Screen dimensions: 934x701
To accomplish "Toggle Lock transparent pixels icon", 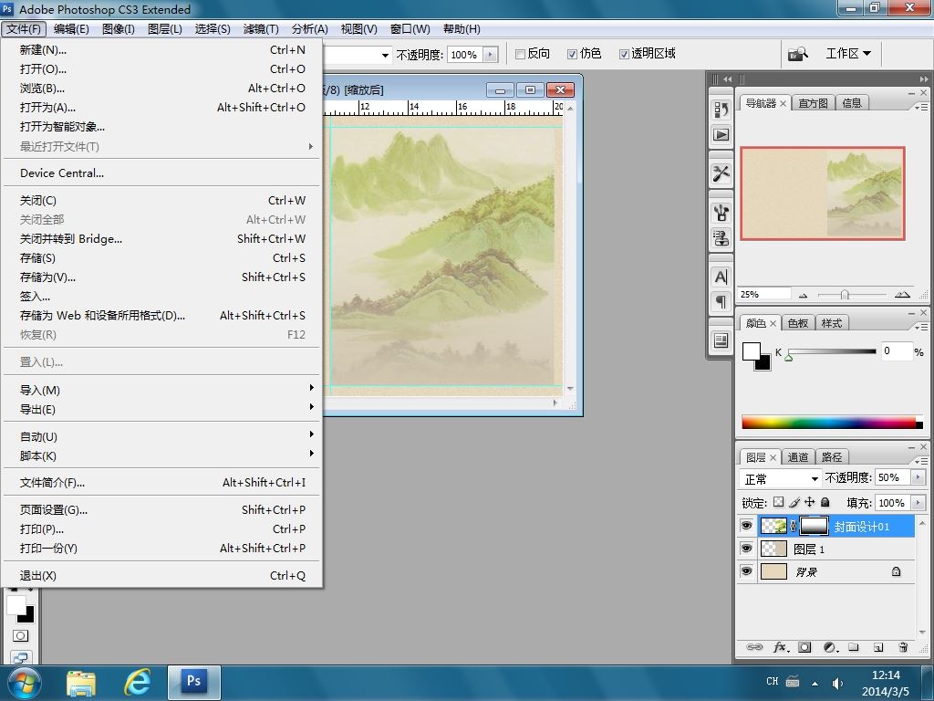I will 779,502.
